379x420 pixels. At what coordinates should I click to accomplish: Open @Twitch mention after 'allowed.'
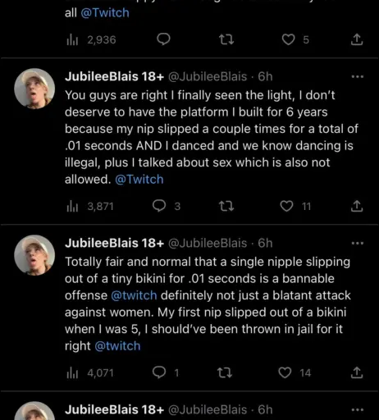tap(139, 180)
